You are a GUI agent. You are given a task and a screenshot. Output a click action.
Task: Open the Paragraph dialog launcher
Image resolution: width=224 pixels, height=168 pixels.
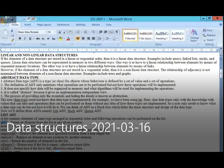(x=118, y=44)
